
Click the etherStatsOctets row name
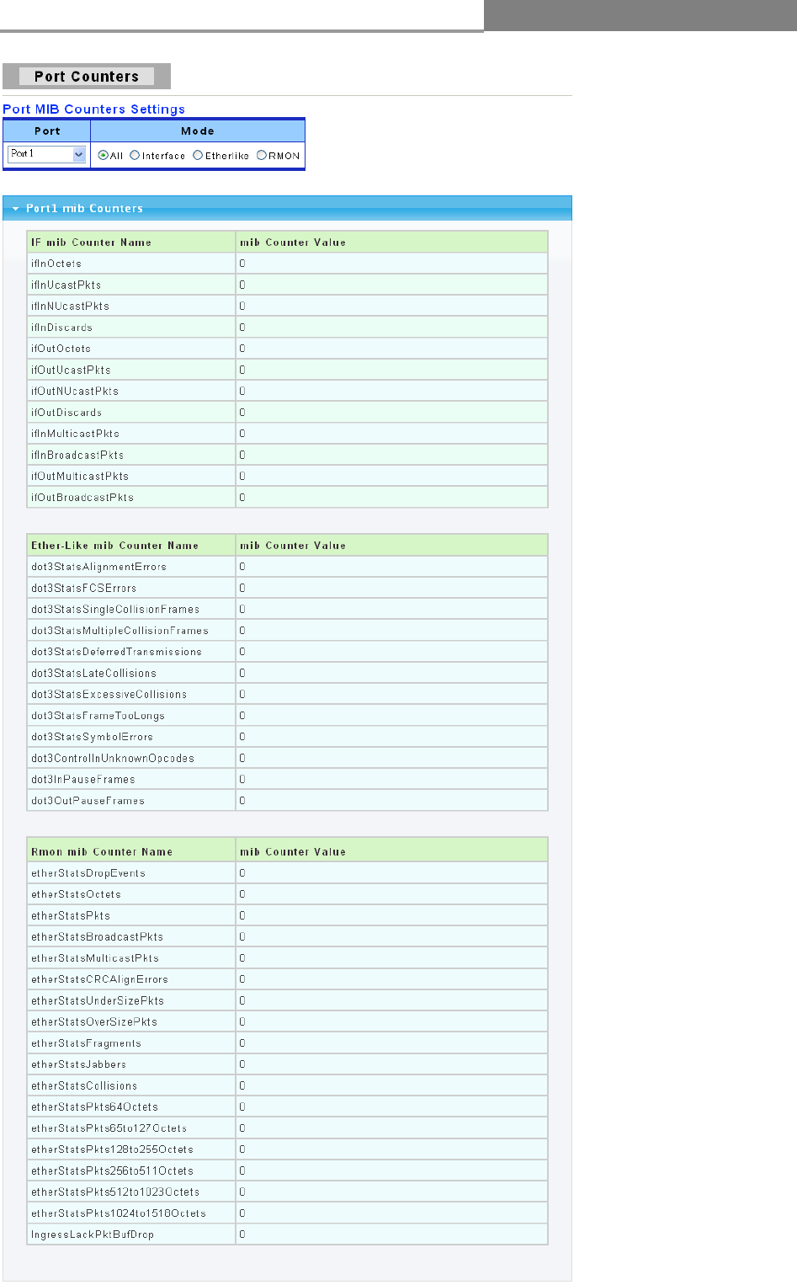[76, 894]
